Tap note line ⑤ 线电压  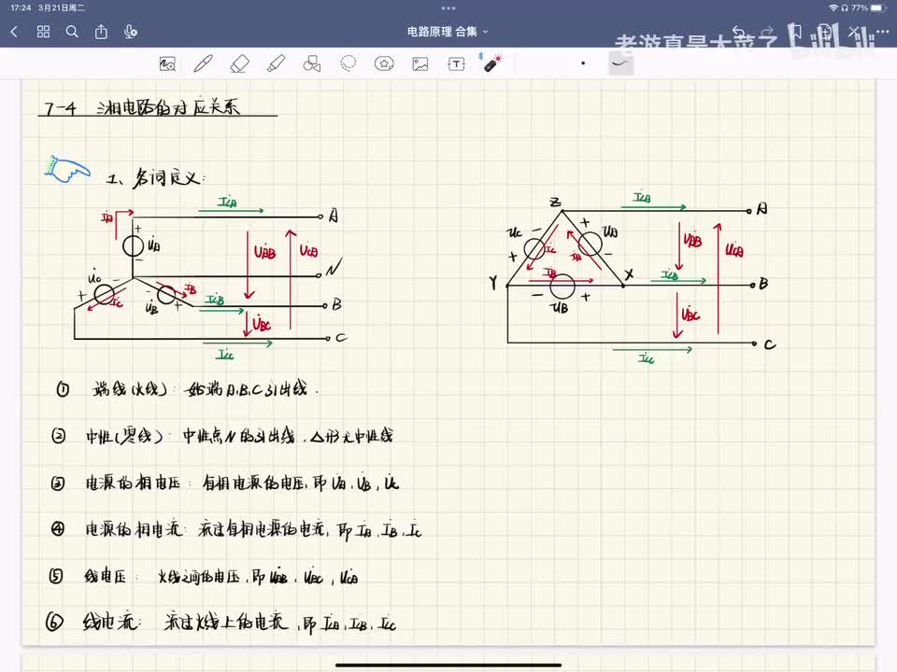[204, 577]
